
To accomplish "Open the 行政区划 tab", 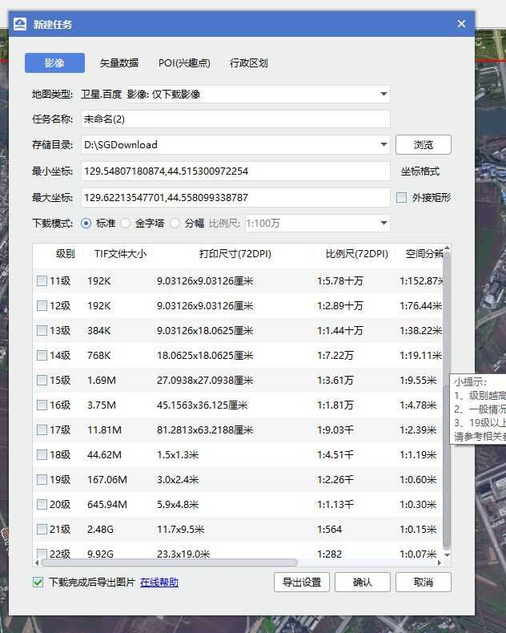I will pos(249,63).
